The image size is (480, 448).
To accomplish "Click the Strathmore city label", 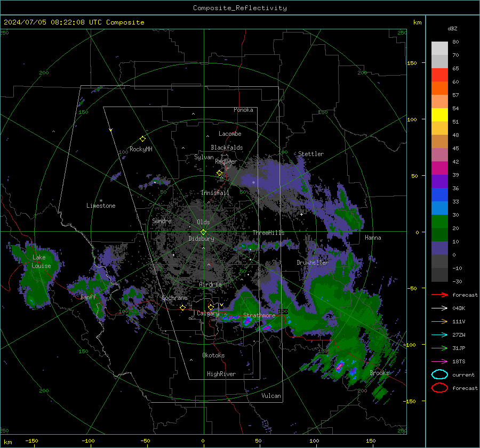I will [259, 315].
